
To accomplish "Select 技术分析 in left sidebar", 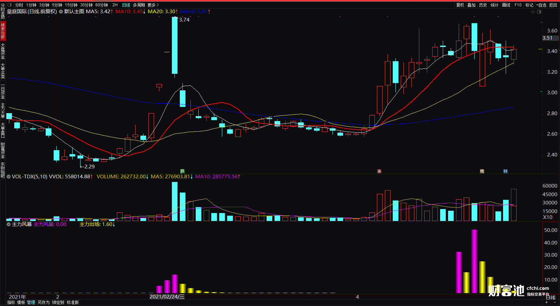I will (3, 31).
